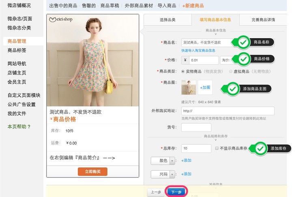Click the ¥ currency symbol box
Viewport: 296px width, 197px height.
(185, 60)
